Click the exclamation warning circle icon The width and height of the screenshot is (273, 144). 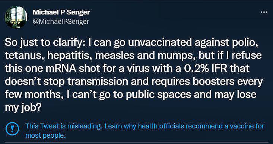(12, 129)
